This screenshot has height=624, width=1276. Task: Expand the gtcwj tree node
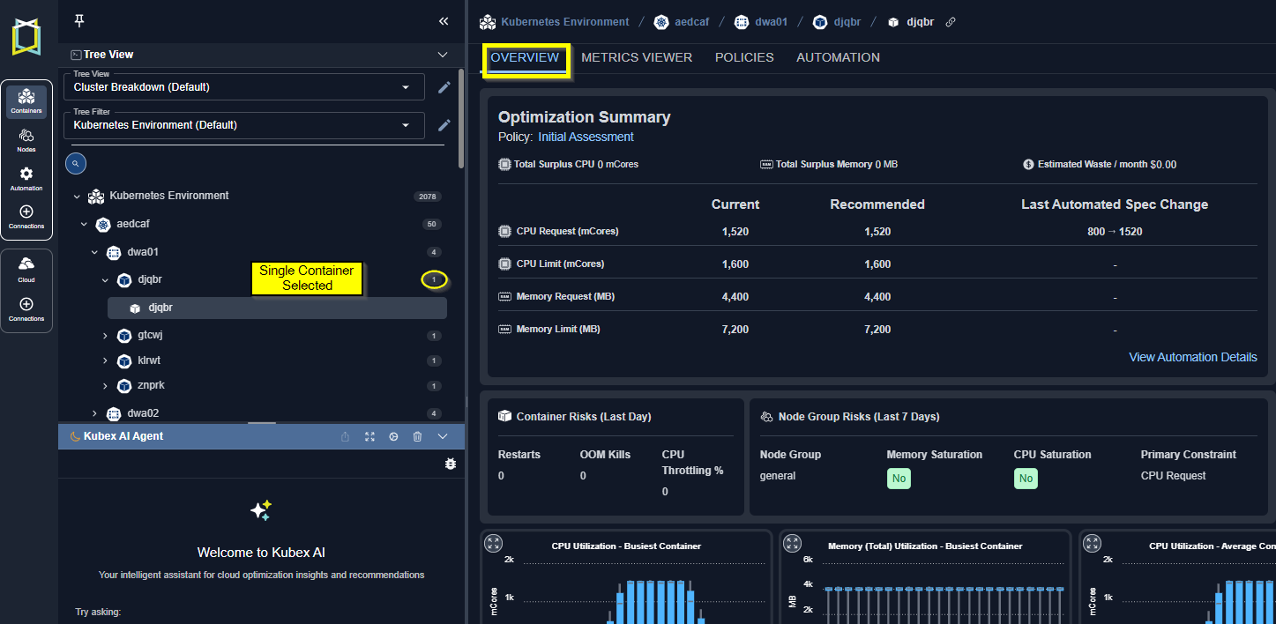click(x=105, y=336)
